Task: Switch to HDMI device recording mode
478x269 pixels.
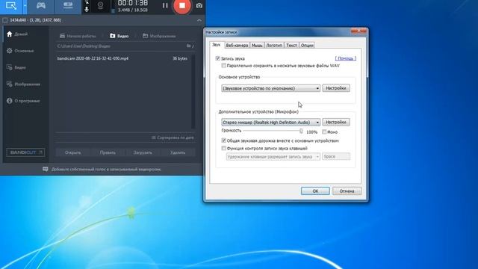Action: pos(68,5)
